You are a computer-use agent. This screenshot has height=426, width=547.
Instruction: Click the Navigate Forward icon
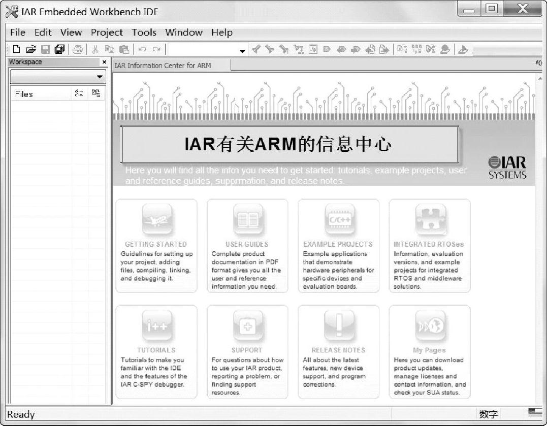[384, 49]
